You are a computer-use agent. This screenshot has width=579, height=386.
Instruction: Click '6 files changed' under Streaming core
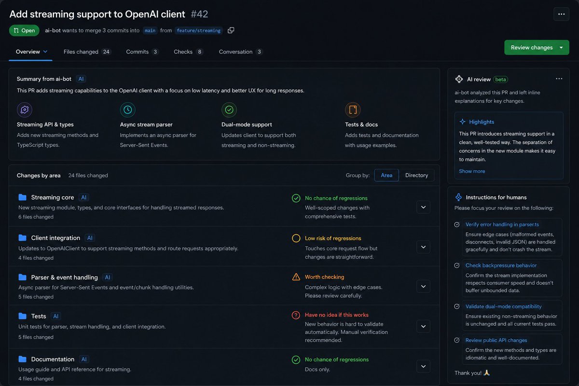tap(36, 217)
